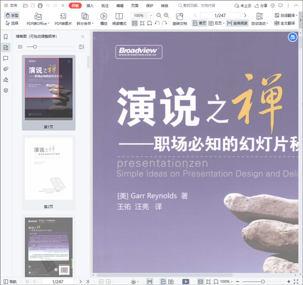The height and width of the screenshot is (285, 303).
Task: Click the open folder icon
Action: (25, 6)
